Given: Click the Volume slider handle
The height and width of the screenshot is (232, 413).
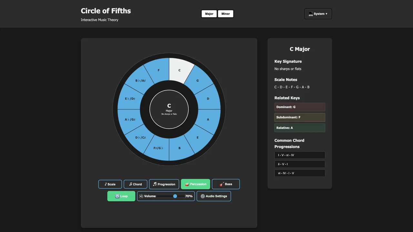Looking at the screenshot, I should (x=175, y=196).
